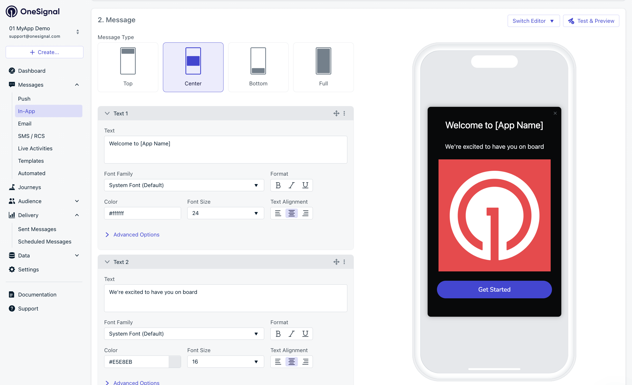The height and width of the screenshot is (385, 632).
Task: Open Text 2 three-dot options menu
Action: [344, 262]
